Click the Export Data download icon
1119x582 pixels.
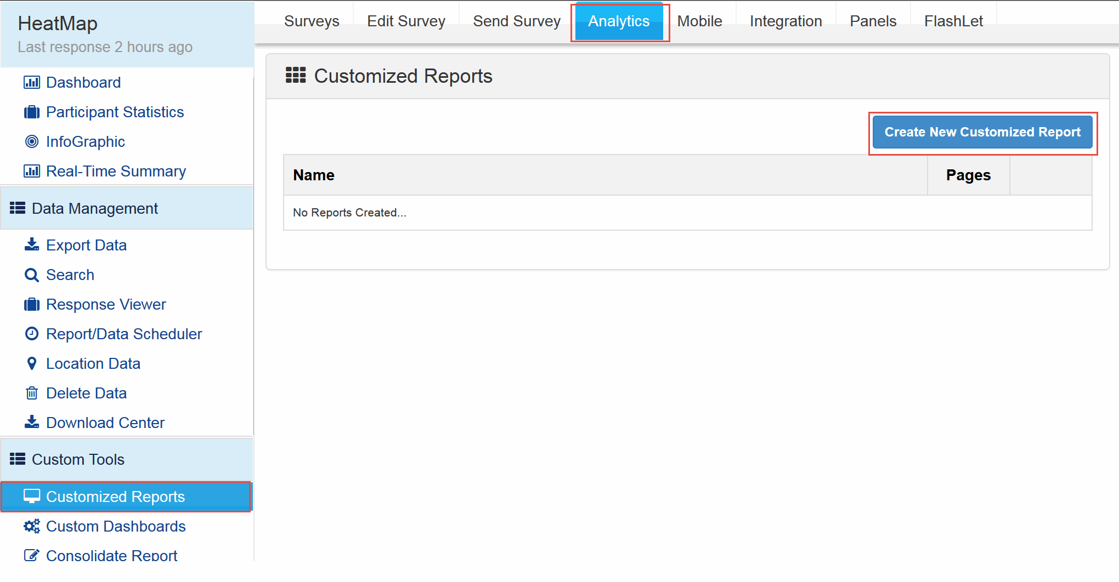[x=32, y=244]
